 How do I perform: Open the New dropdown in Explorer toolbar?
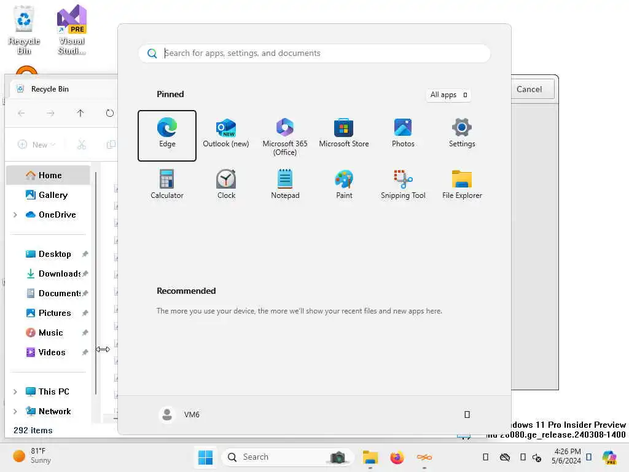pyautogui.click(x=36, y=144)
